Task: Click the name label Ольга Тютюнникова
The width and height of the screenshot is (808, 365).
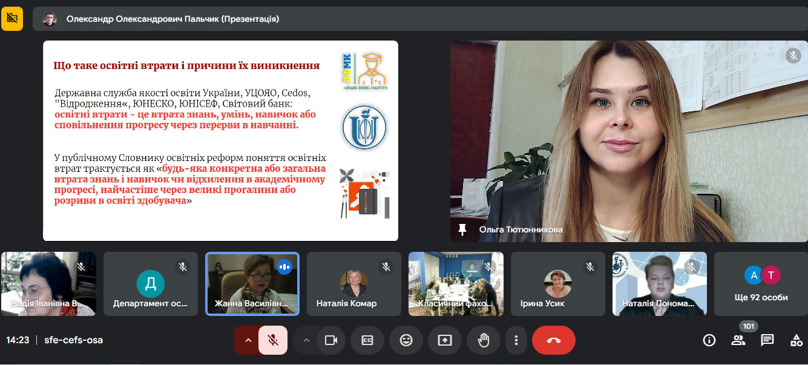Action: [521, 230]
